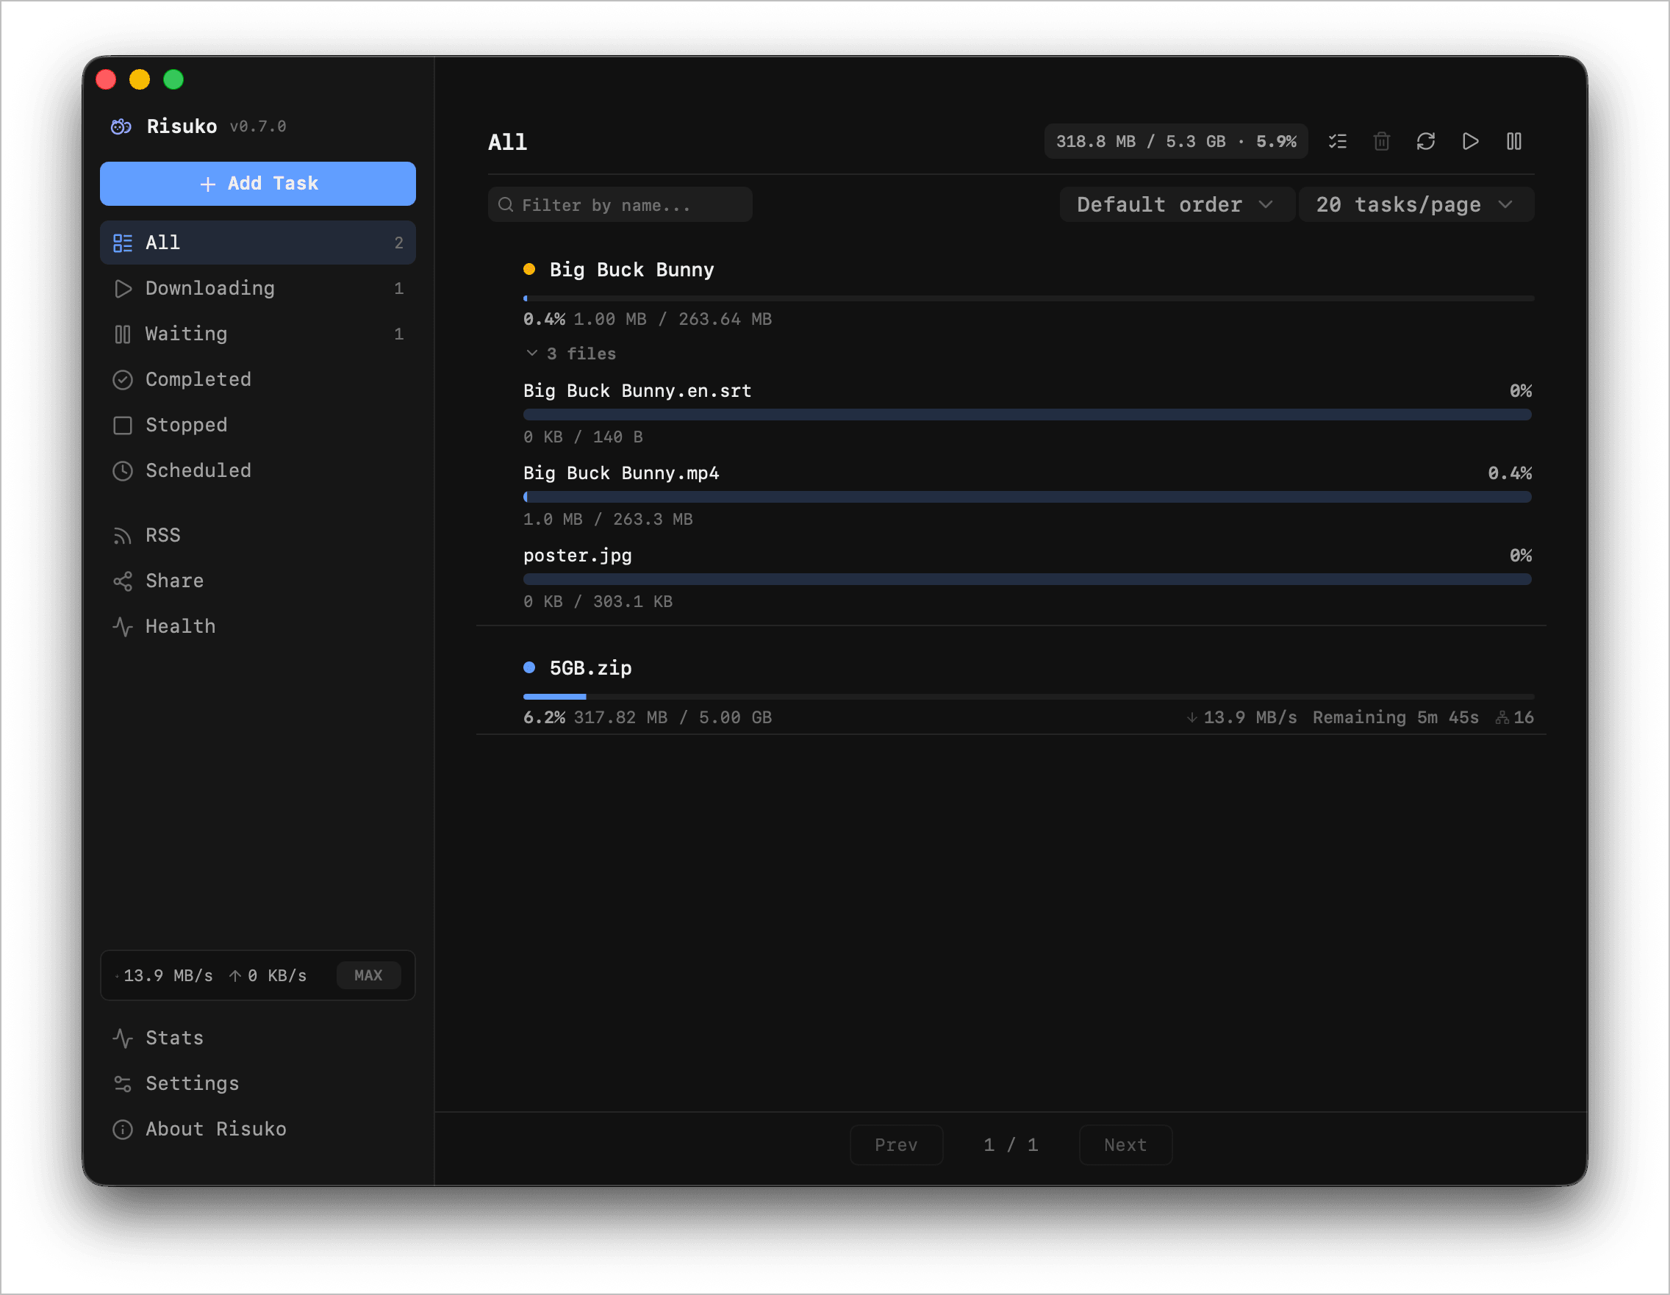Click the upload arrow in sidebar speed box
Screen dimensions: 1670x1295
click(234, 975)
